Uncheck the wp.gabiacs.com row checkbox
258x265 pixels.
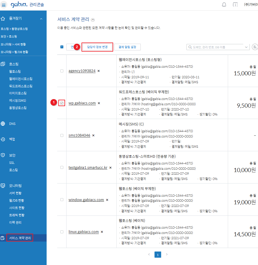coord(62,103)
